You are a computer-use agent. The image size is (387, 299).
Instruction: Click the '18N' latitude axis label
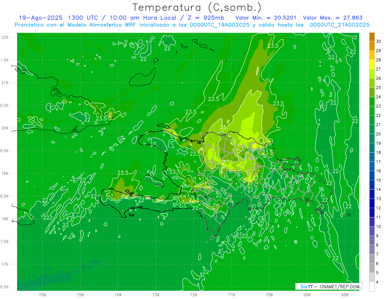click(5, 219)
